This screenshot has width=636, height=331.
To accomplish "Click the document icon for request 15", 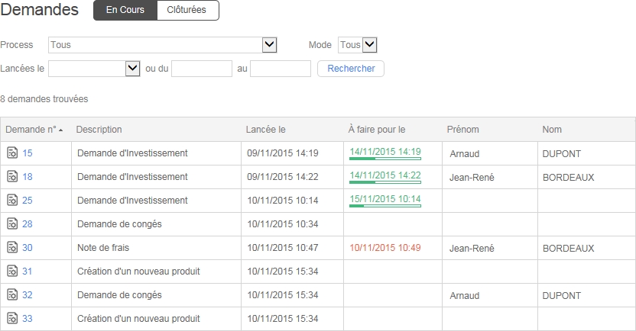I will pyautogui.click(x=12, y=153).
